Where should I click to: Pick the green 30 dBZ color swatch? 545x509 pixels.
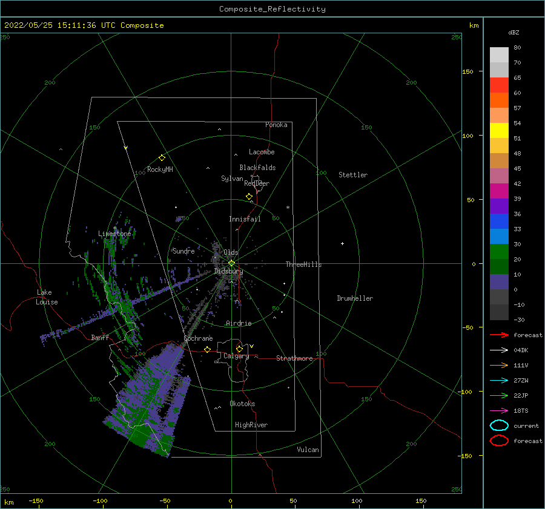499,252
